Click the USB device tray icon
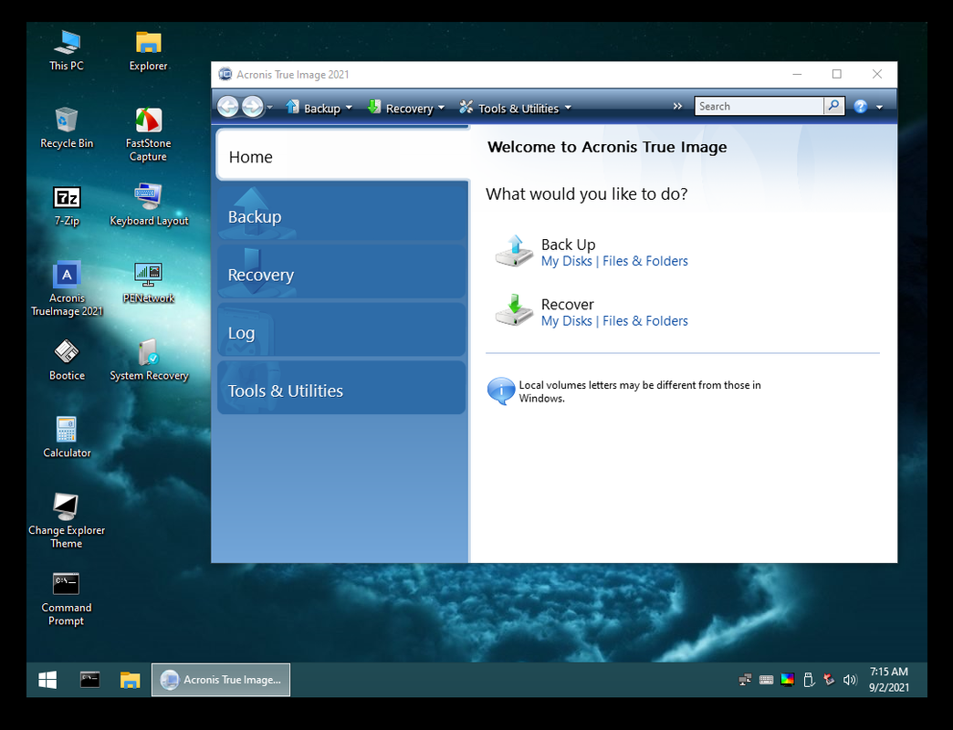 tap(809, 680)
